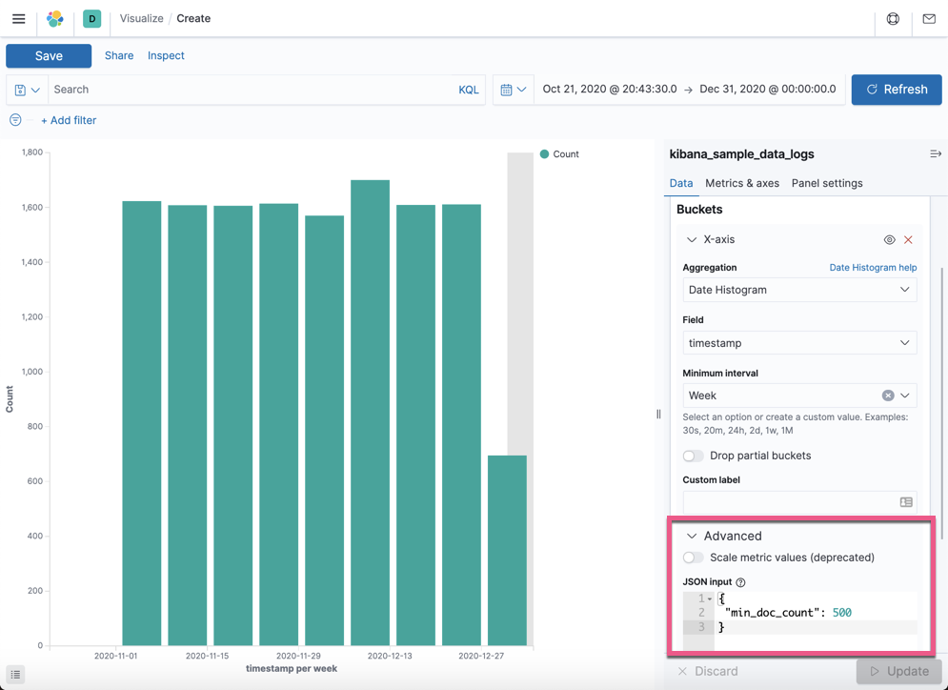Open saved query menu icon
Screen dimensions: 948x690
click(28, 90)
